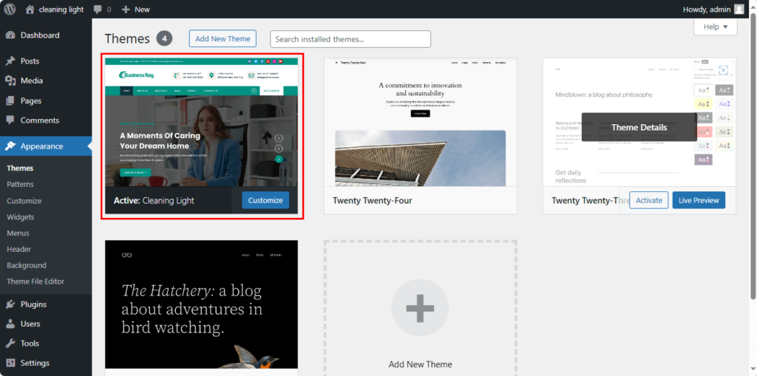Image resolution: width=757 pixels, height=376 pixels.
Task: Click the WordPress logo icon
Action: [10, 10]
